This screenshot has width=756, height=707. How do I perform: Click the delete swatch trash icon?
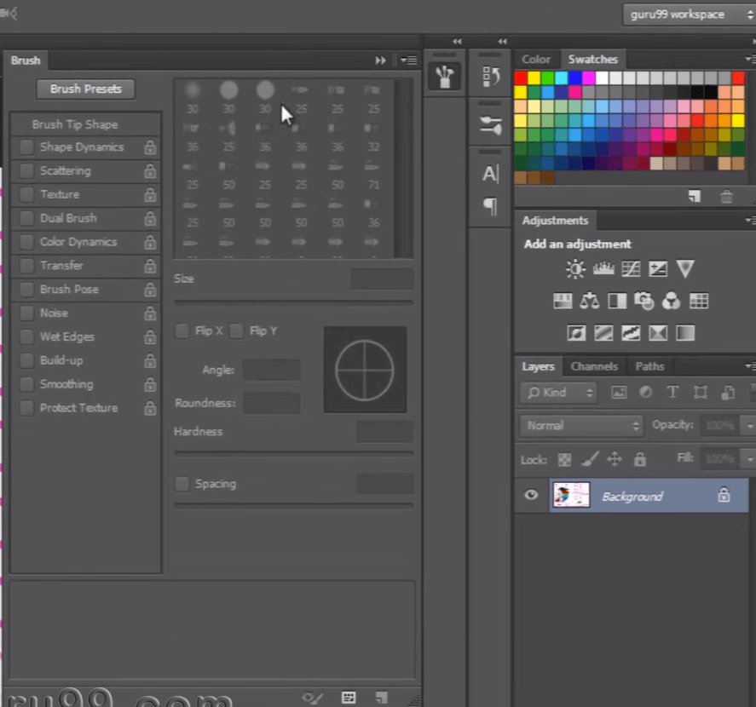[726, 197]
